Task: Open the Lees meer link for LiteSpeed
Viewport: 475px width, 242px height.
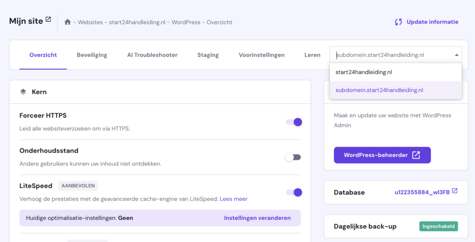Action: click(233, 199)
